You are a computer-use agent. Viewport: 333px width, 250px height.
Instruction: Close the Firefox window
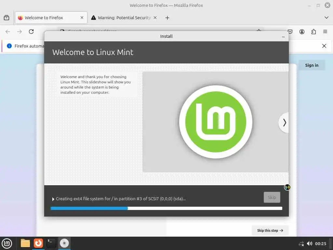[x=327, y=5]
